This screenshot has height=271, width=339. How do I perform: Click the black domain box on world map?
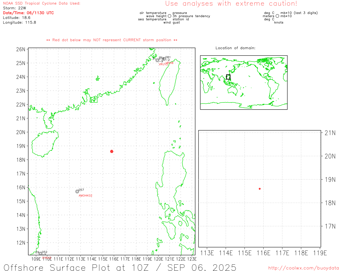coord(228,77)
